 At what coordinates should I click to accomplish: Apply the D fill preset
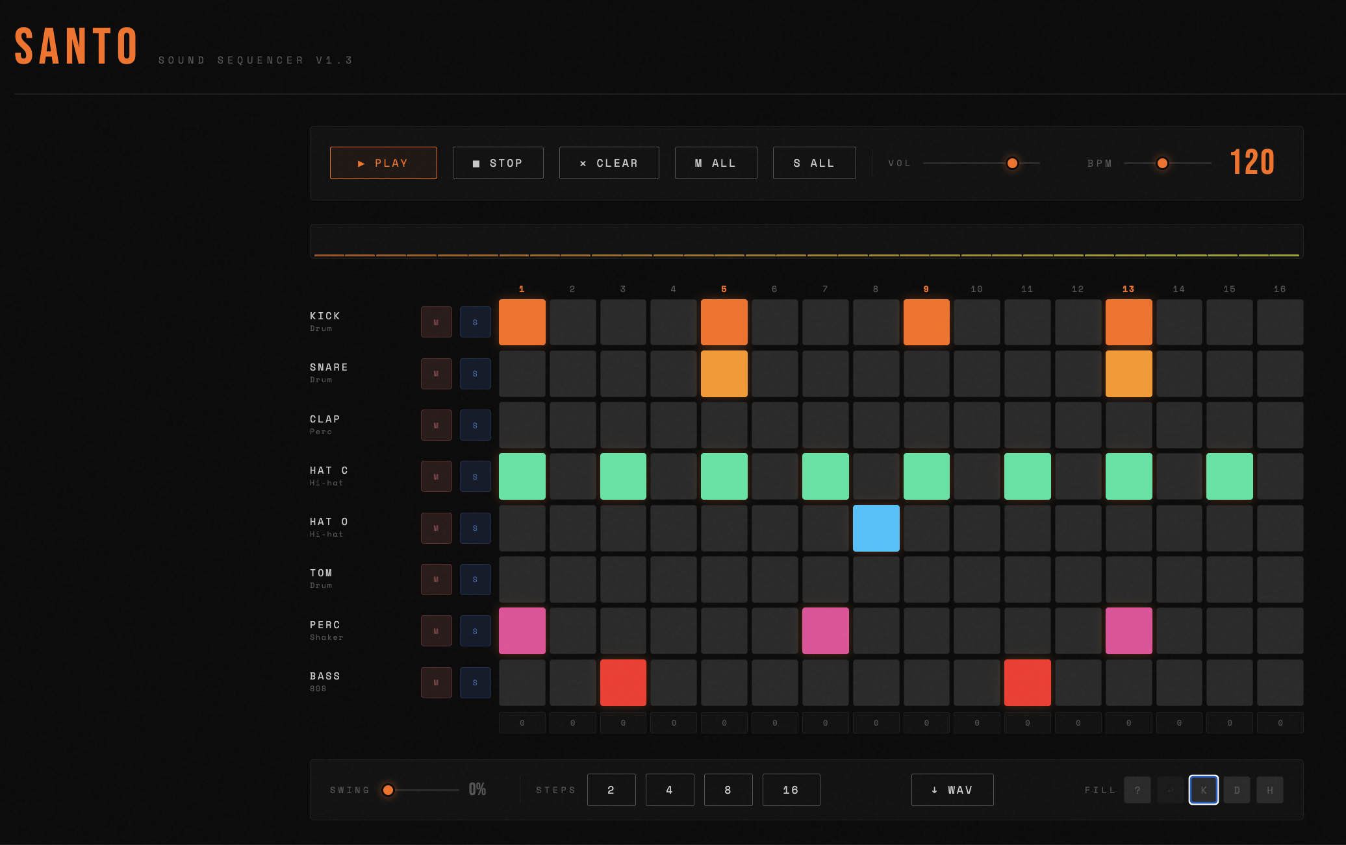1237,790
